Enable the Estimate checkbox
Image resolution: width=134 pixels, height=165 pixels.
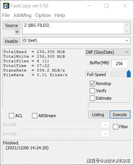(92, 98)
